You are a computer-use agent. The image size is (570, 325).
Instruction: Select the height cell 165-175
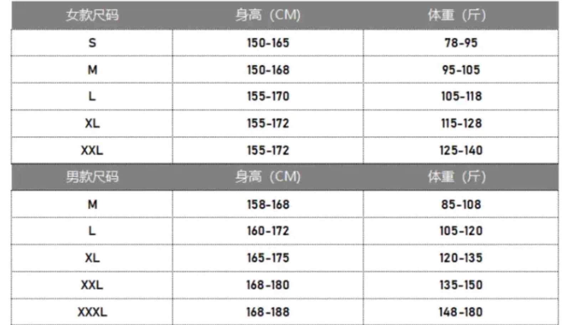268,258
